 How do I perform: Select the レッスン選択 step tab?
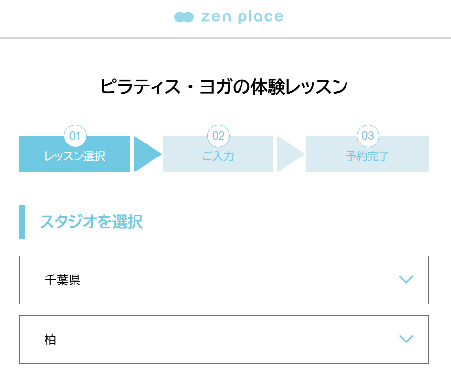[x=75, y=157]
